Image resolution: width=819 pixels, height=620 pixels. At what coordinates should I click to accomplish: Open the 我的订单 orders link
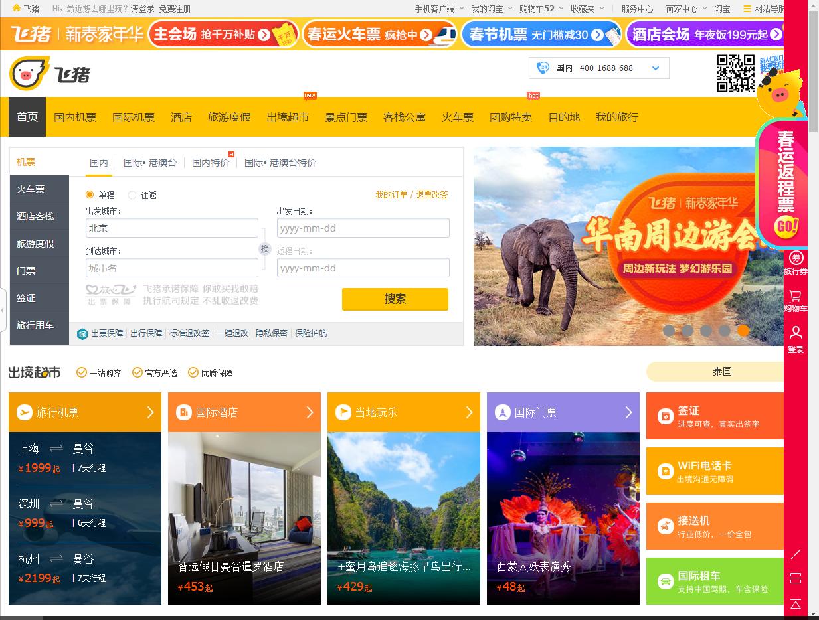point(390,194)
